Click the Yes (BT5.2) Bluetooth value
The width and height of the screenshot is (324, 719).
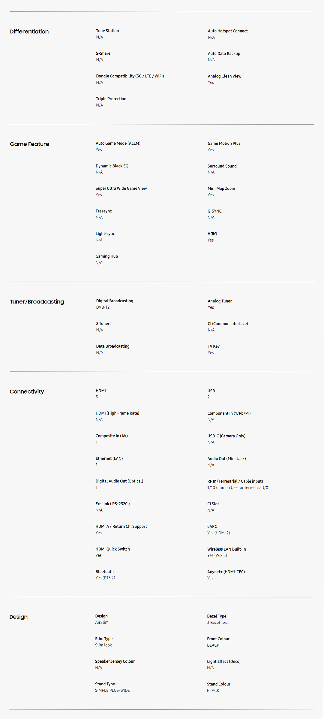coord(105,578)
